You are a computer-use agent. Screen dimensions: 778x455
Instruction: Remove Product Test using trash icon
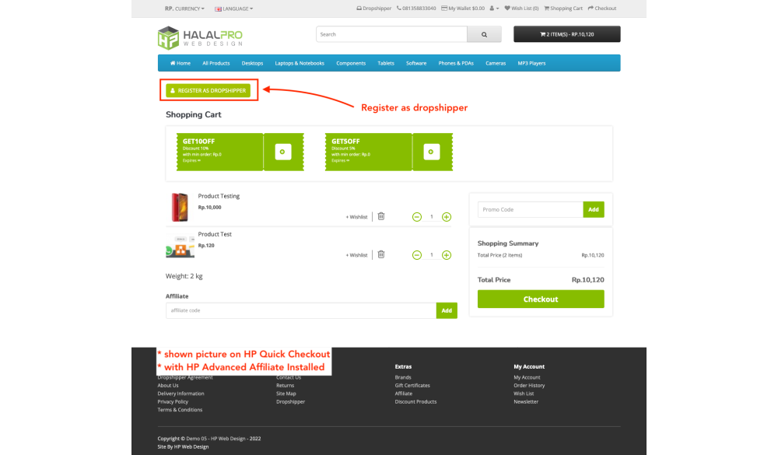pos(381,254)
